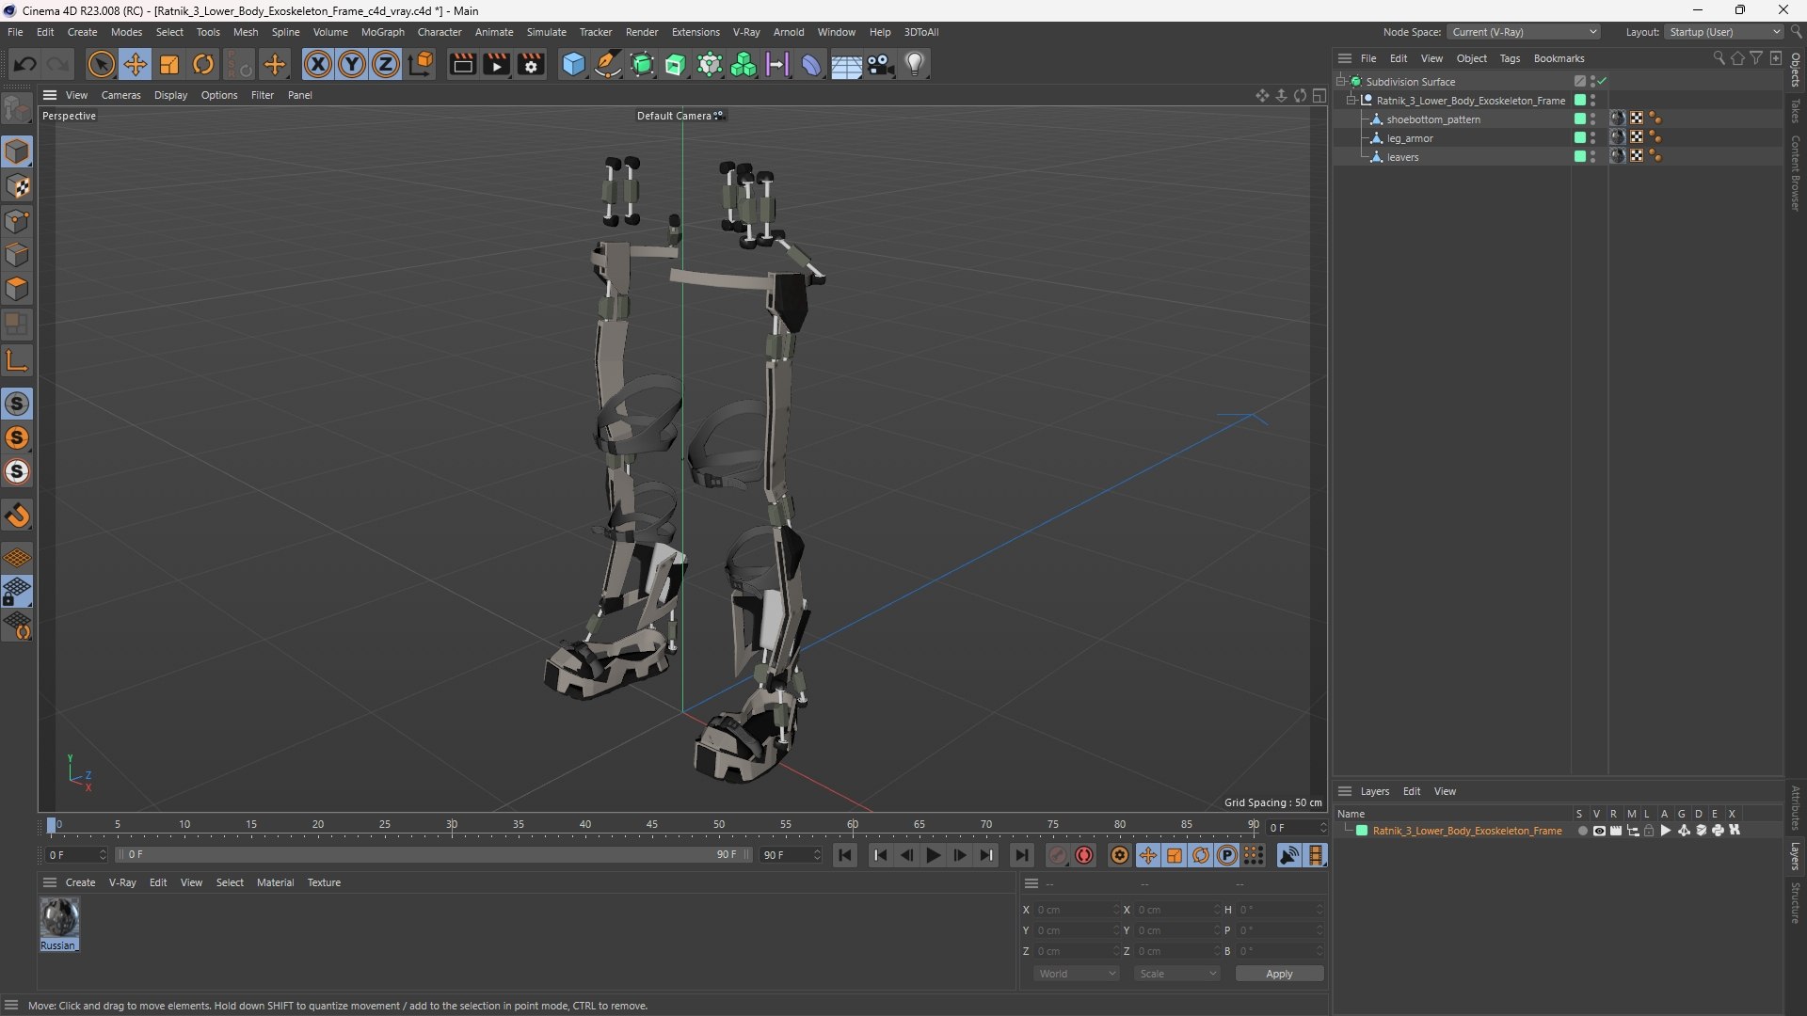Select the Rotate tool
The height and width of the screenshot is (1016, 1807).
point(203,64)
